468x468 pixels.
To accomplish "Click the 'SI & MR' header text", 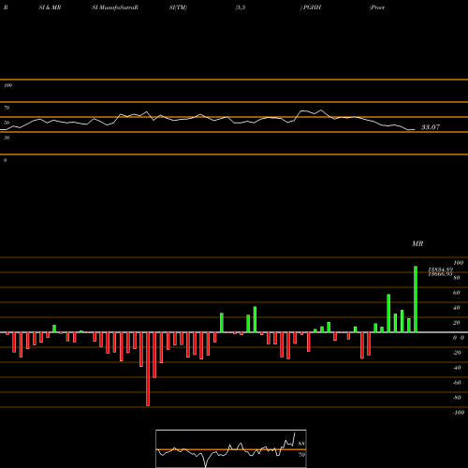I will point(50,7).
